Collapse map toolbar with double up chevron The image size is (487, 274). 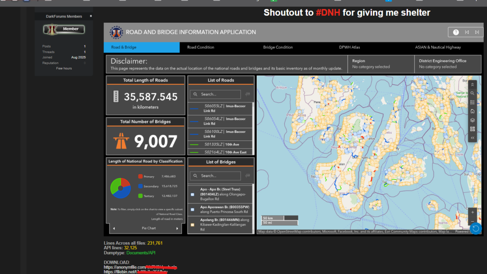click(x=472, y=85)
